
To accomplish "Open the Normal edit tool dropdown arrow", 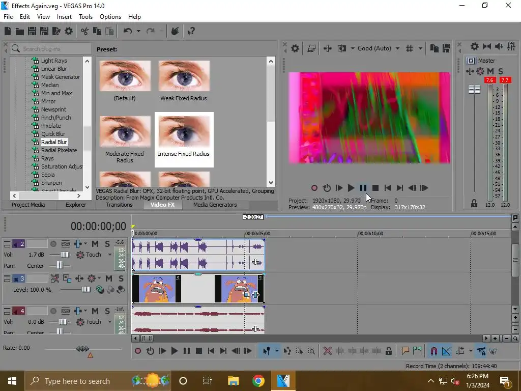I will click(x=277, y=351).
